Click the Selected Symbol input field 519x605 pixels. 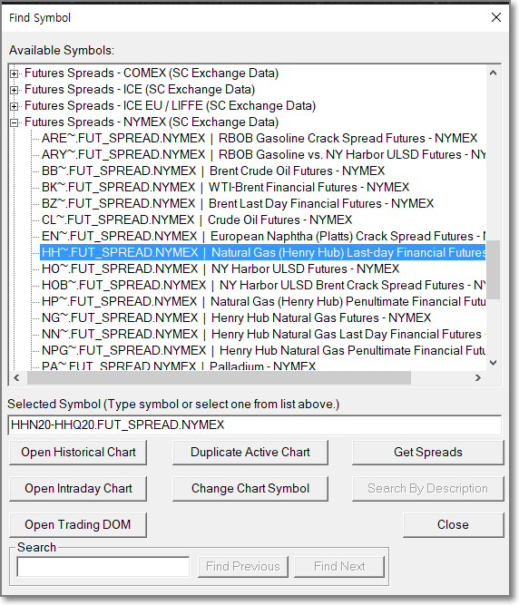pos(255,424)
